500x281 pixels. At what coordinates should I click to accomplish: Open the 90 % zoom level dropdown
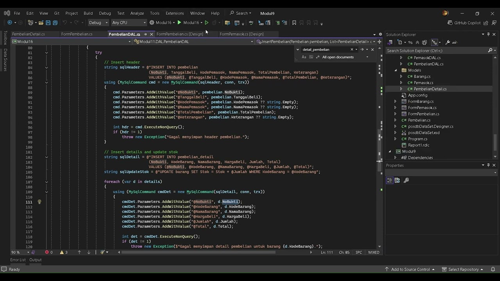[x=20, y=252]
